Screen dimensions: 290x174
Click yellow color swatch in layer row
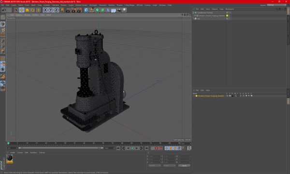click(196, 96)
